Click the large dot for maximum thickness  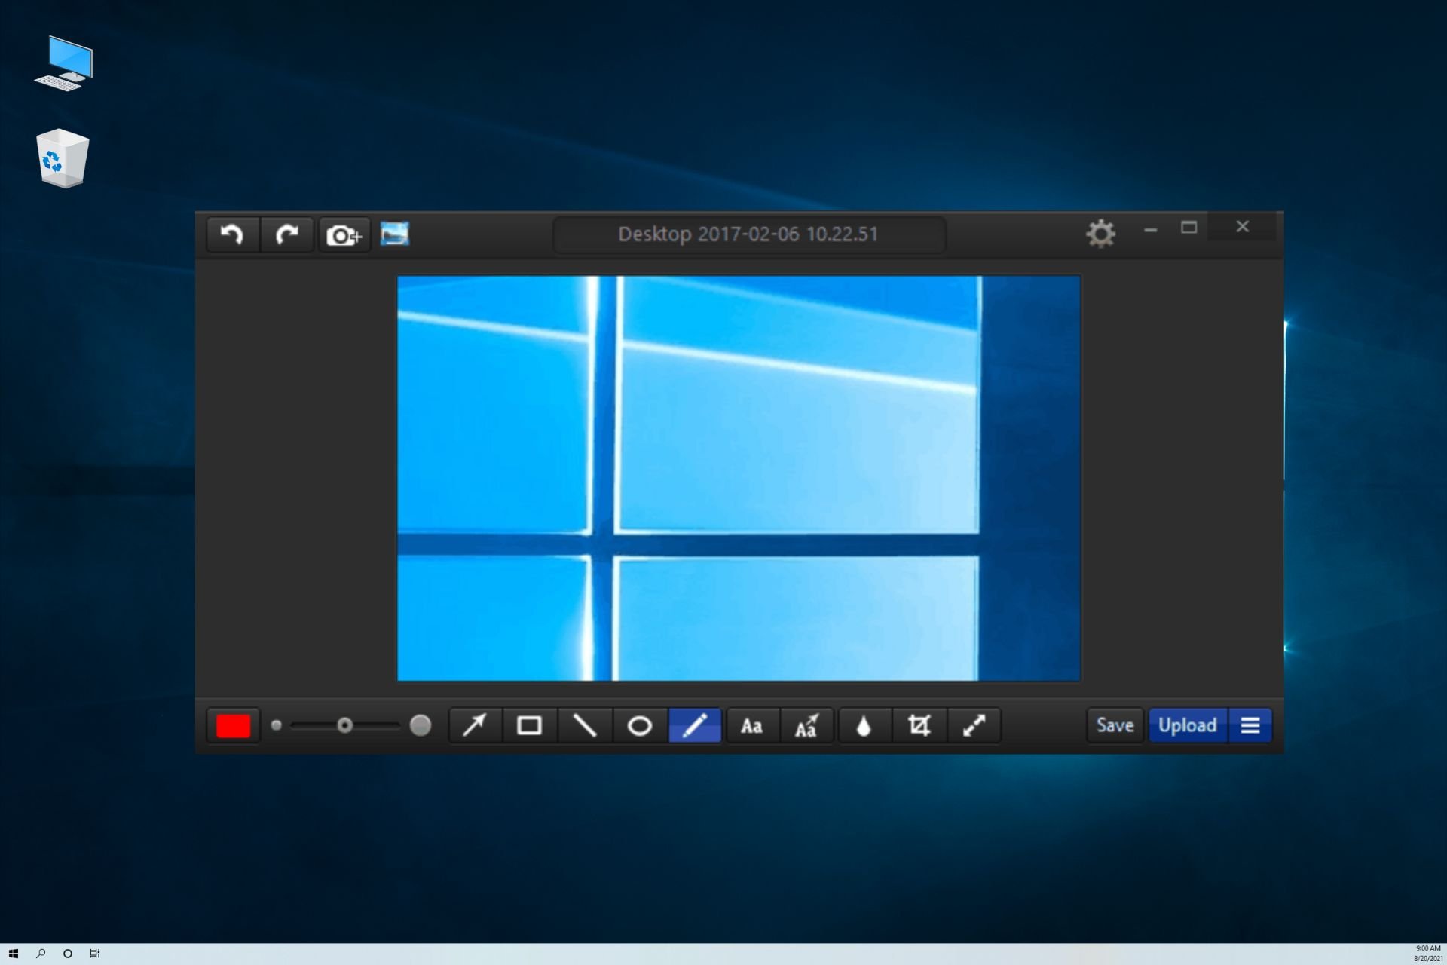421,725
